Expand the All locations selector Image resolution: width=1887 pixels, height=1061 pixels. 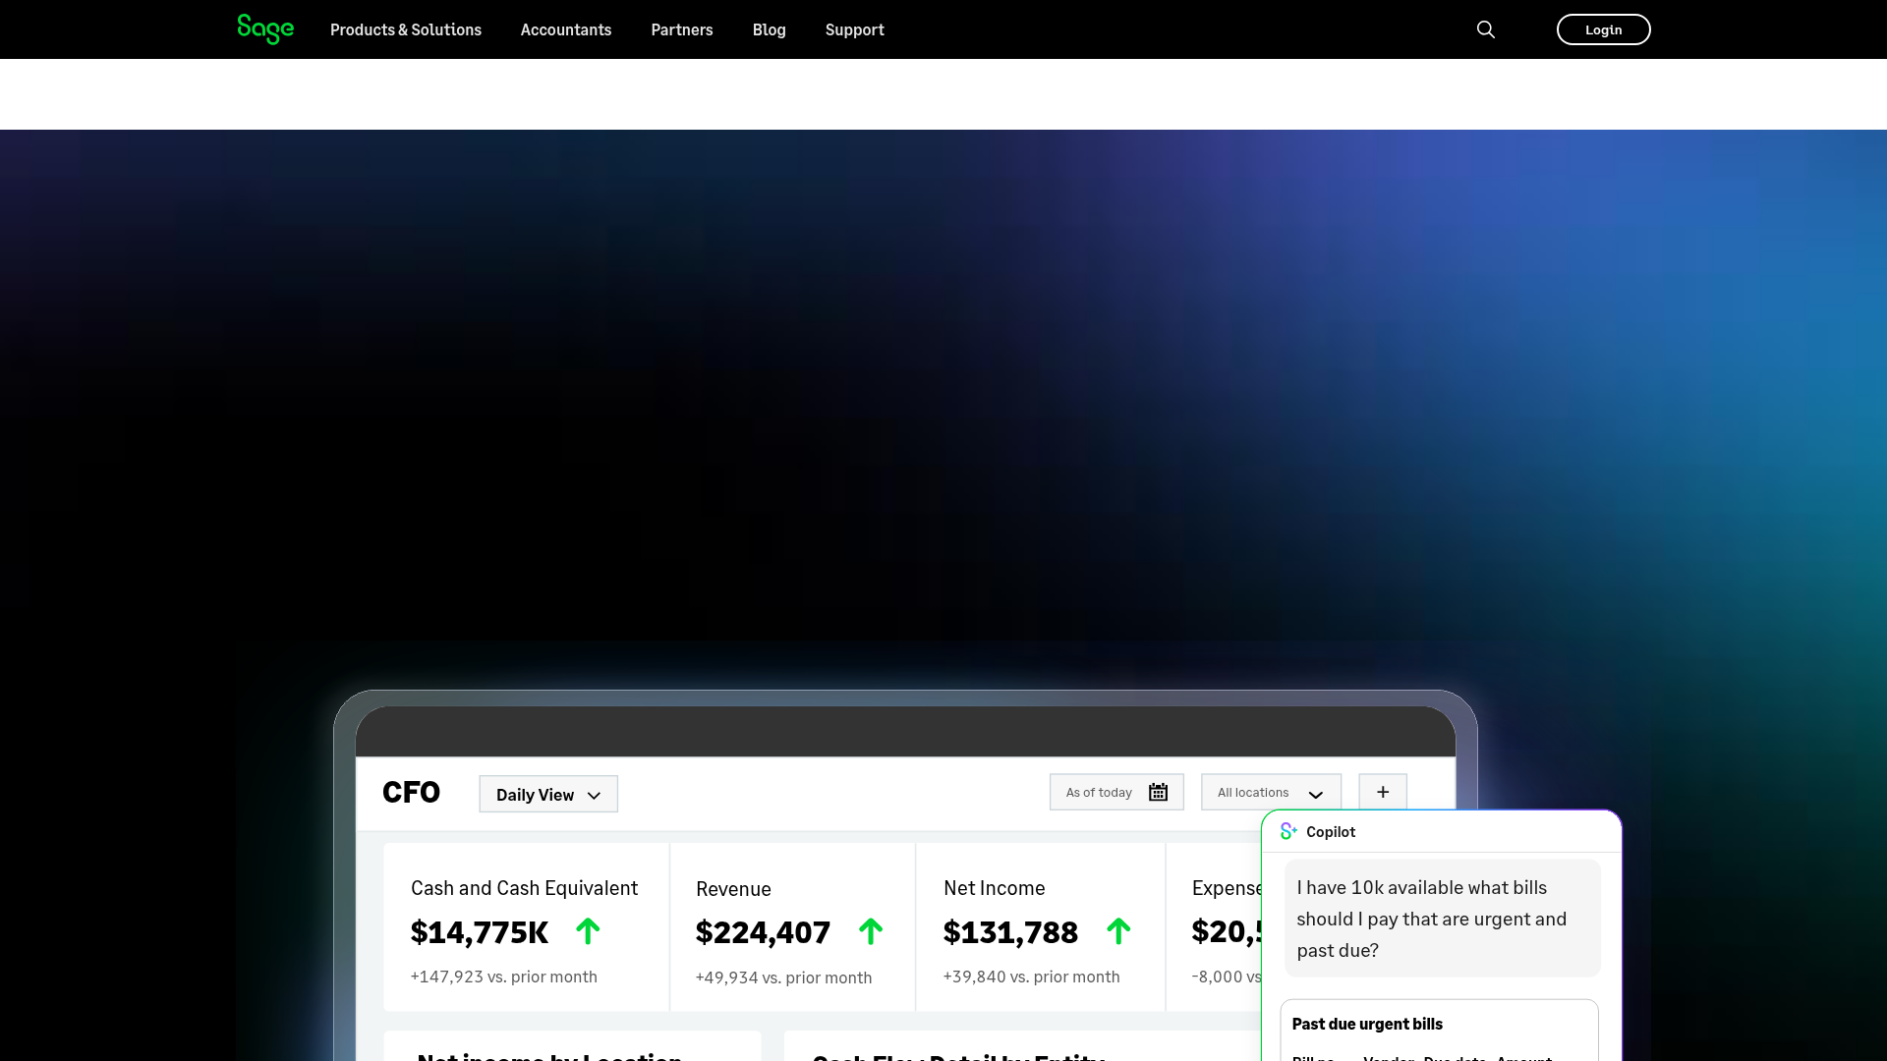point(1270,792)
